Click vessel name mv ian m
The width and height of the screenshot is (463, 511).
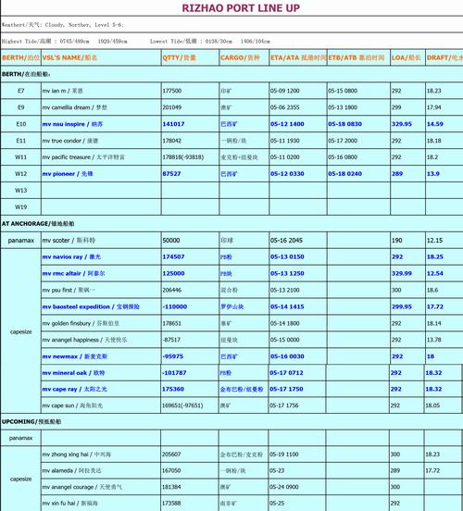coord(62,91)
